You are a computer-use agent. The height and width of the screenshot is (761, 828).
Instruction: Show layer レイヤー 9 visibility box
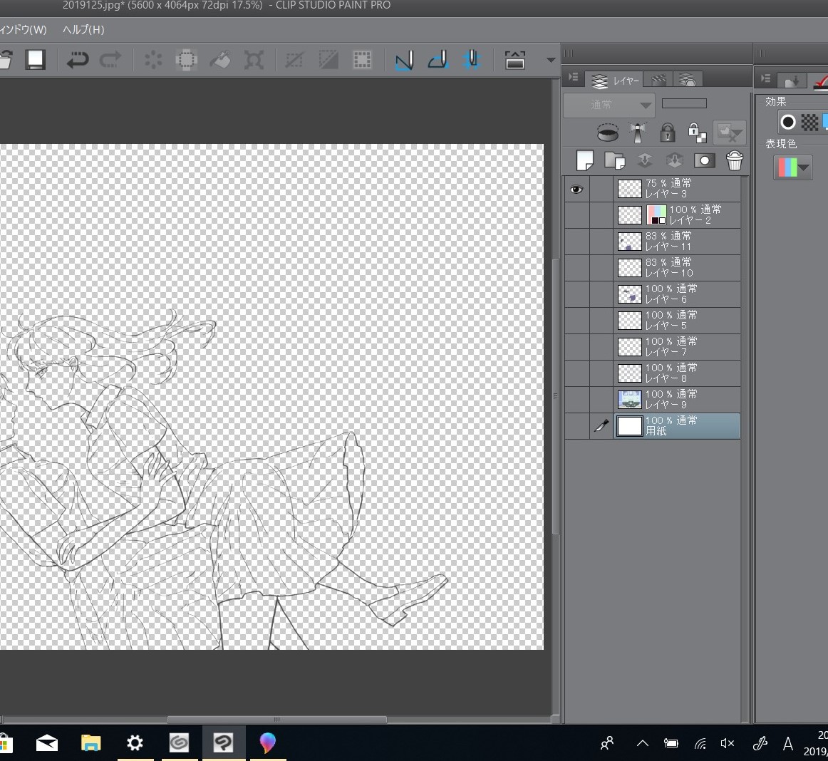click(x=576, y=400)
